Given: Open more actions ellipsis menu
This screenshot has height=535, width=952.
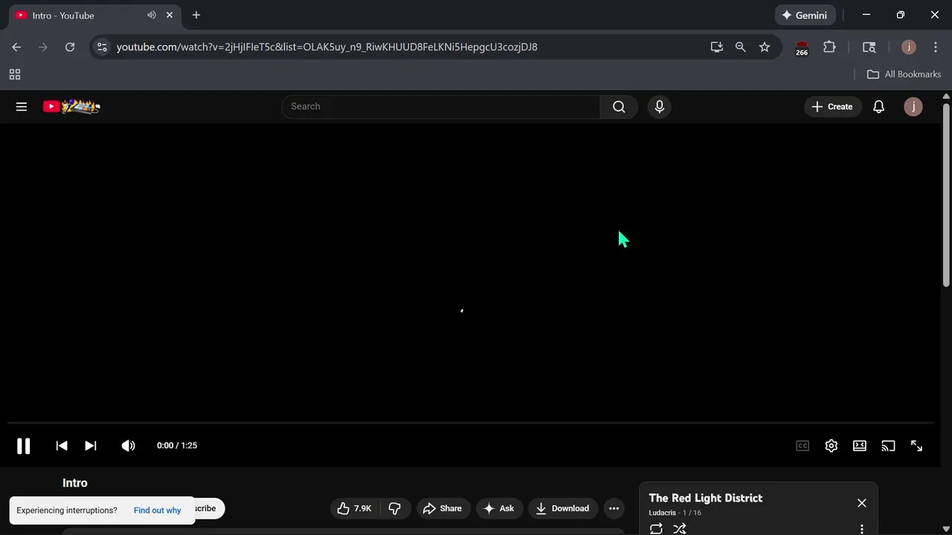Looking at the screenshot, I should tap(614, 508).
